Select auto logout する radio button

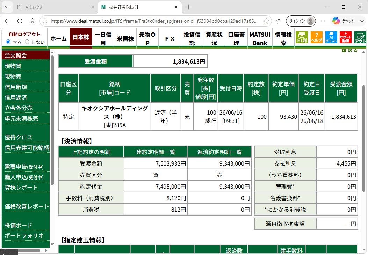pos(8,42)
